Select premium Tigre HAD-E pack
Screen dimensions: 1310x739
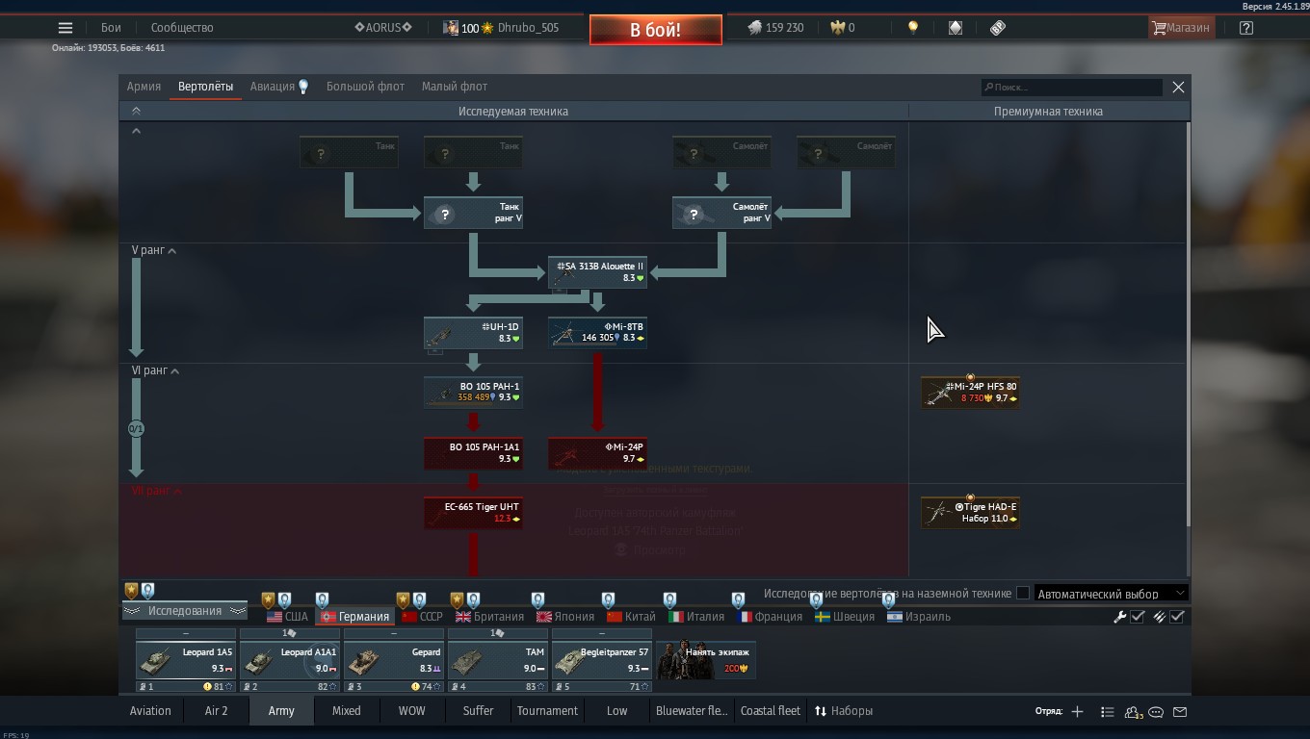970,513
